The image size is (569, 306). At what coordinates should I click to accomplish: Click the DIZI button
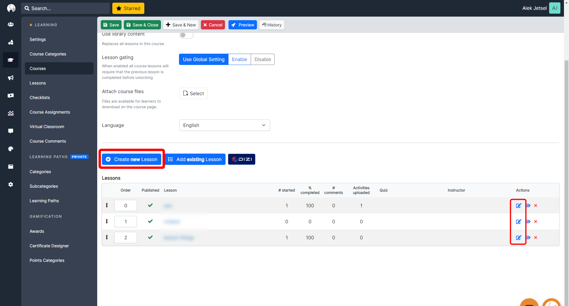[x=242, y=159]
